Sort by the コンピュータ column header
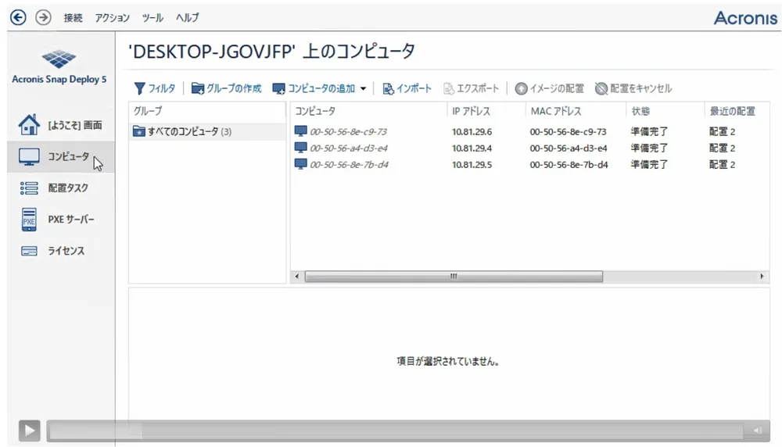The height and width of the screenshot is (447, 782). click(368, 111)
